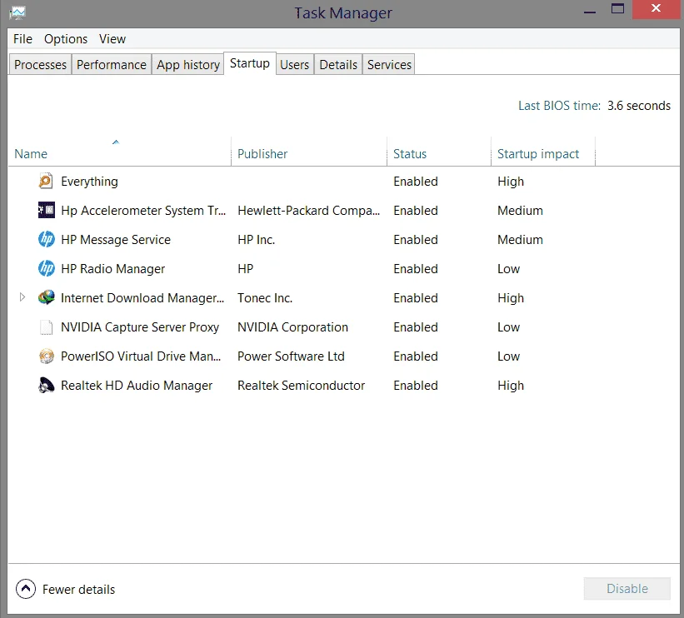
Task: Click the Tonec Inc. publisher cell
Action: (x=265, y=298)
